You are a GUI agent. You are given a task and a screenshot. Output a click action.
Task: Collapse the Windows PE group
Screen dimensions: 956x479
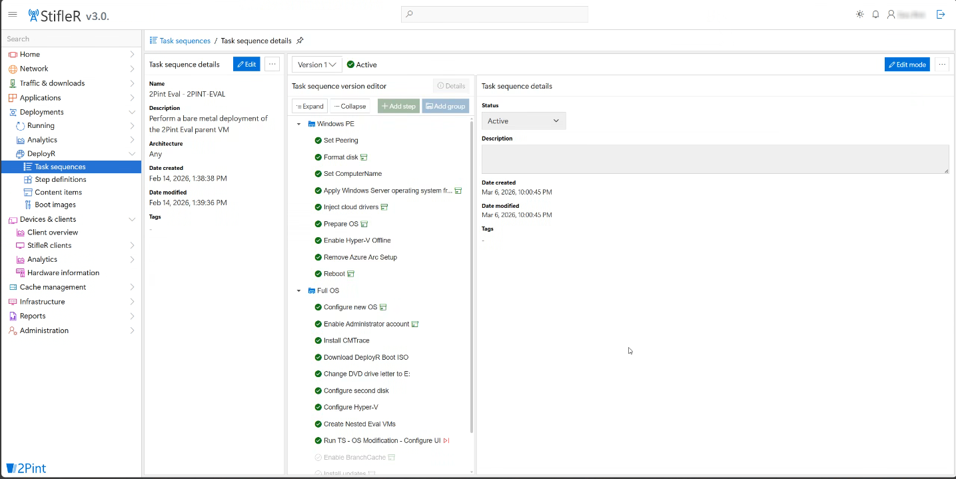pos(298,124)
